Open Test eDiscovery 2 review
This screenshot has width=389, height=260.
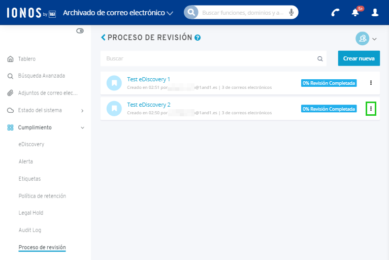149,105
